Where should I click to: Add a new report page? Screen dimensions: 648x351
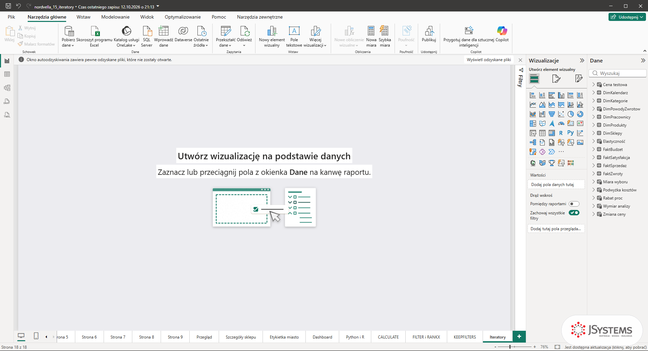519,336
